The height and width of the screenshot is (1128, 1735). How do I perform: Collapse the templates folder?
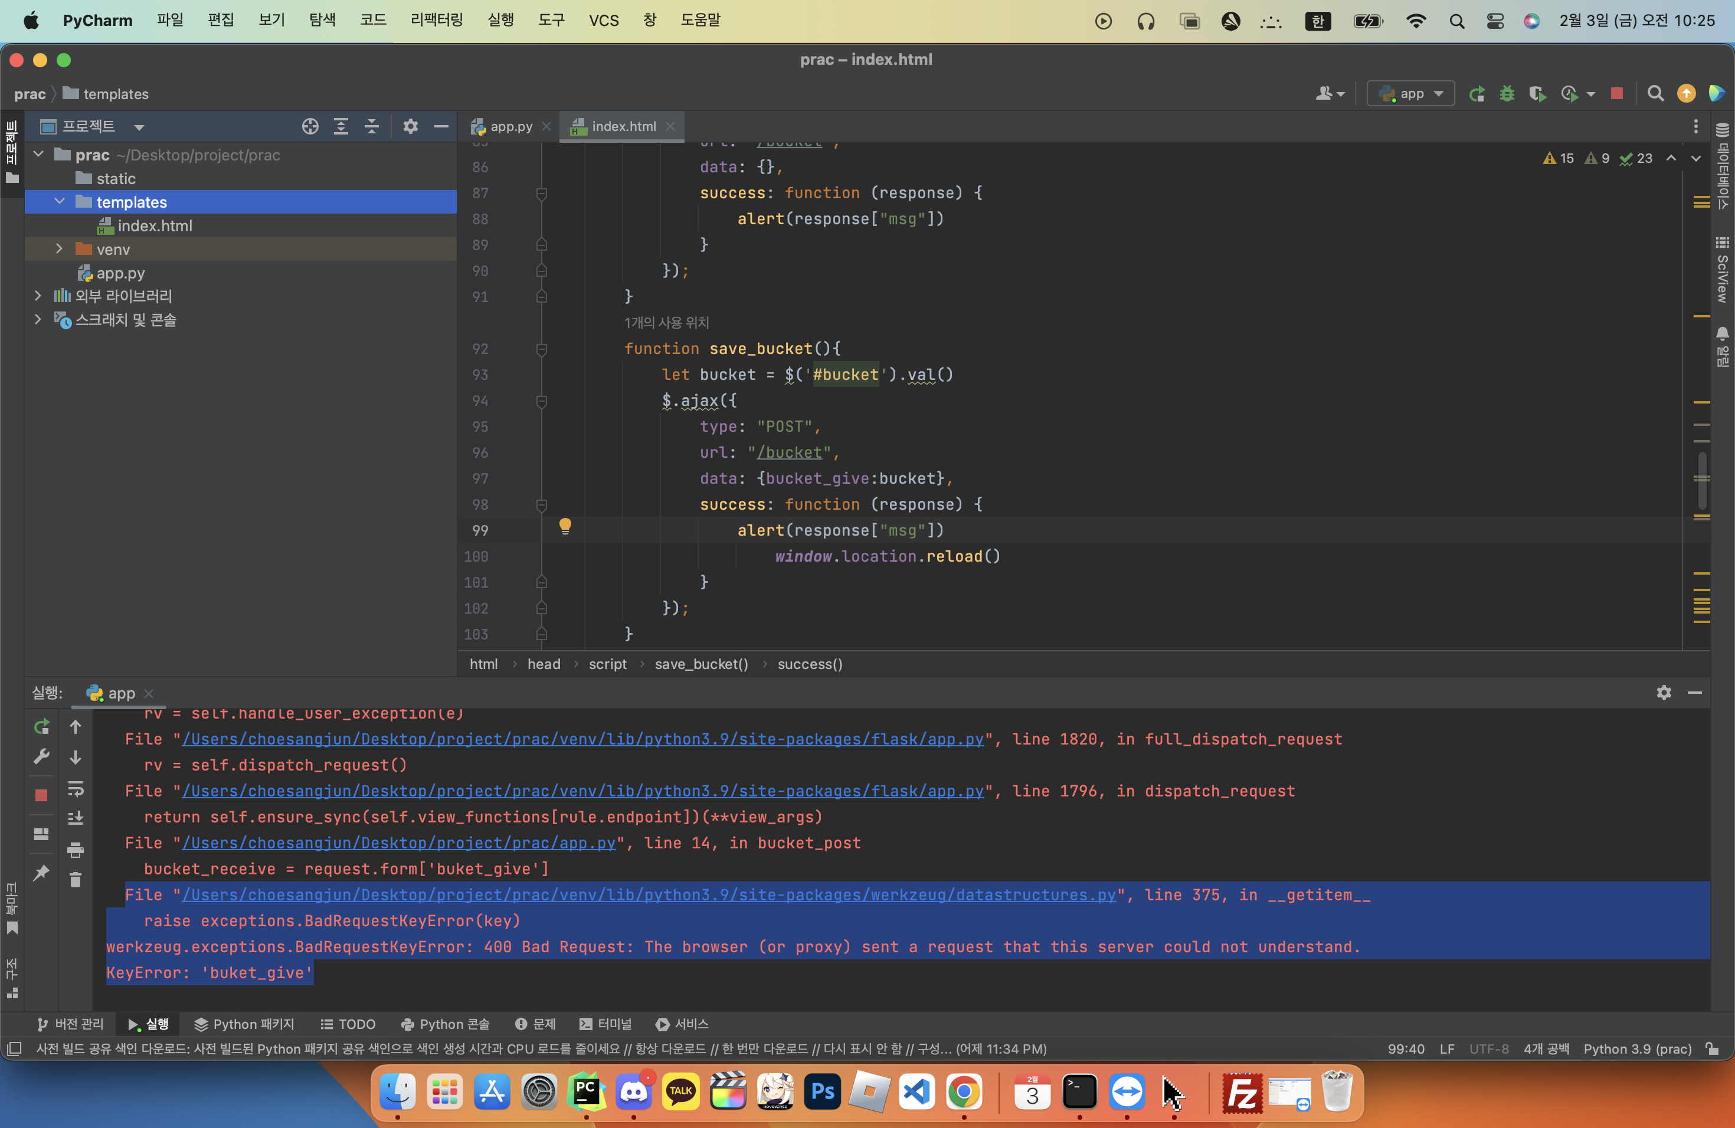(60, 202)
